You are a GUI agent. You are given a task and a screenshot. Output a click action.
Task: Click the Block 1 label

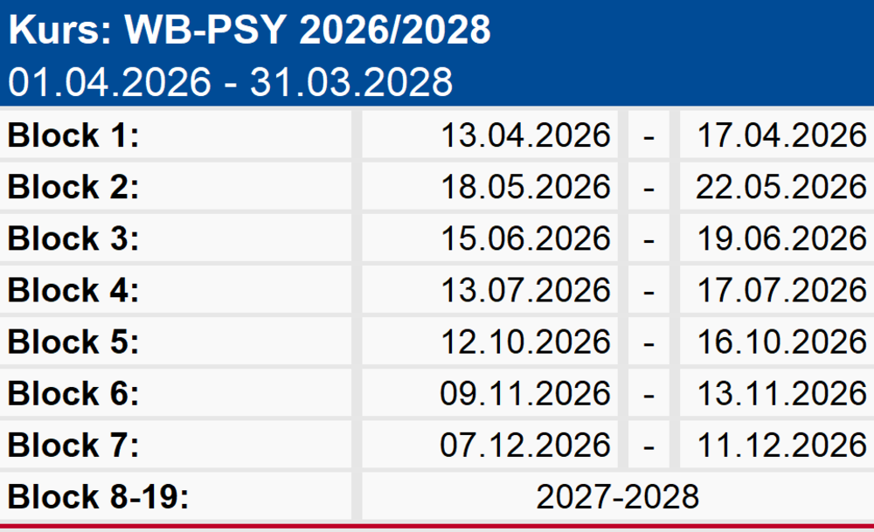point(73,135)
